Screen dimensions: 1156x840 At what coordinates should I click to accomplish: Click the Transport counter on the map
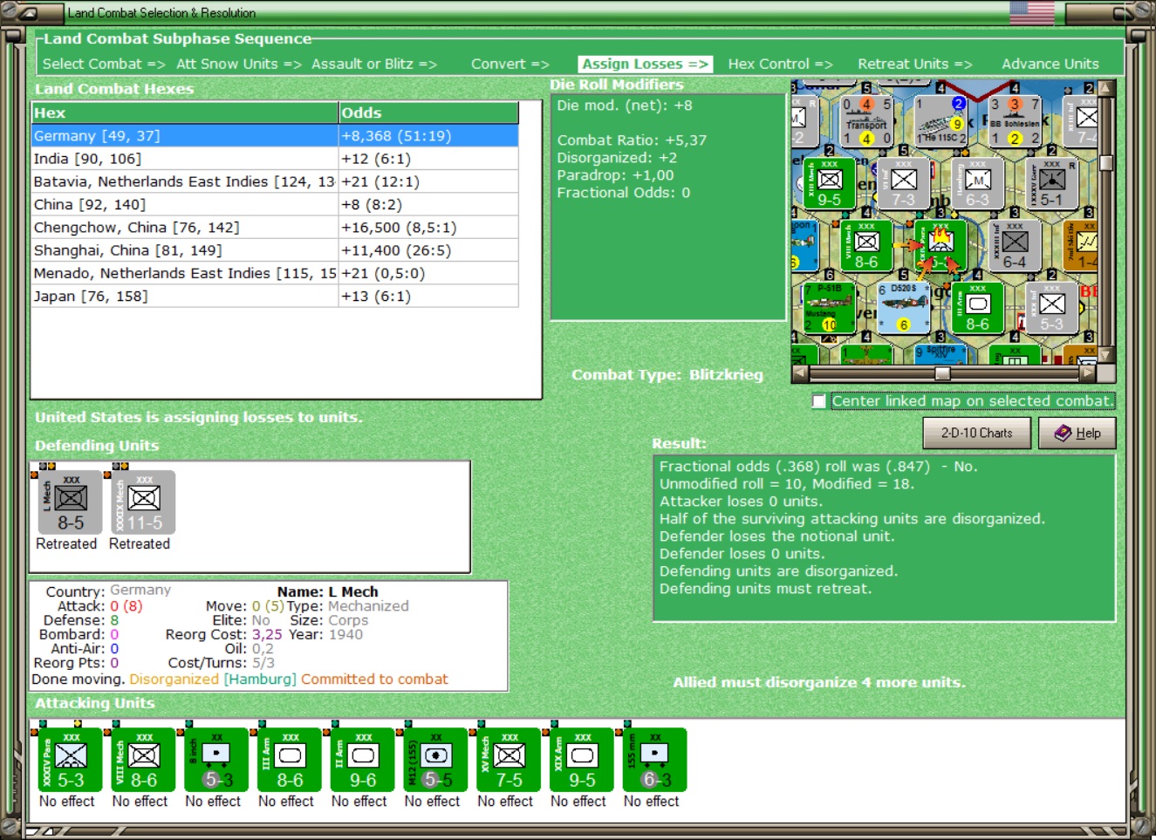pos(866,120)
